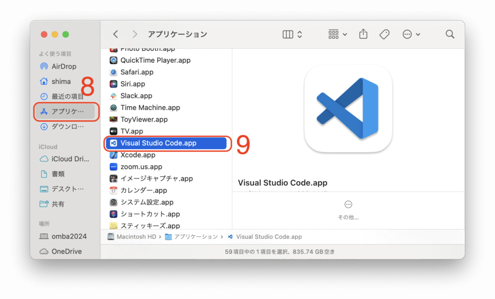This screenshot has width=495, height=299.
Task: Select the カレンダー.app icon
Action: click(113, 190)
